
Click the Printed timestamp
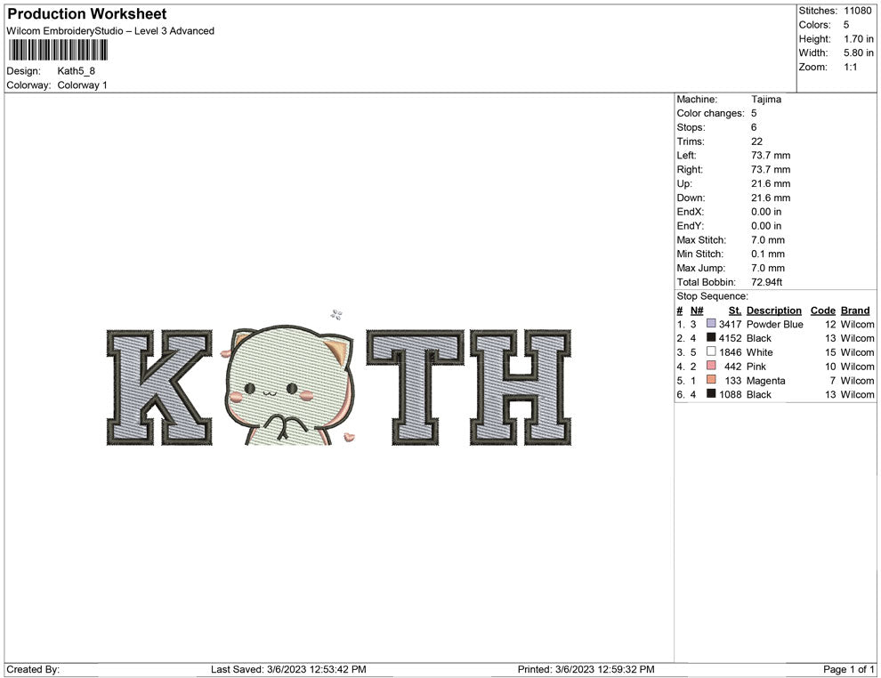[x=586, y=669]
